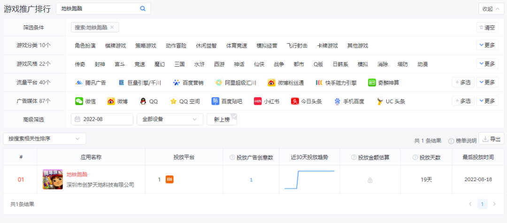Image resolution: width=507 pixels, height=223 pixels.
Task: Filter by 传奇 game style
Action: pyautogui.click(x=80, y=64)
